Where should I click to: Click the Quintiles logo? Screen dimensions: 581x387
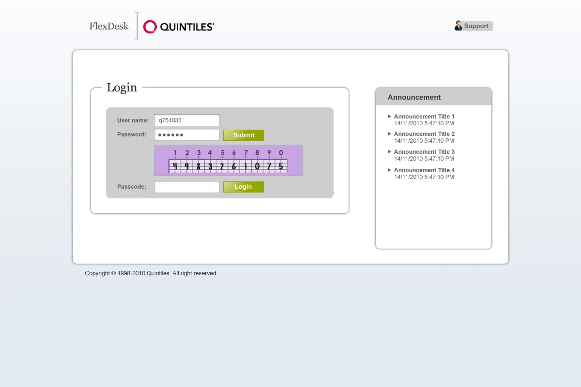click(179, 27)
